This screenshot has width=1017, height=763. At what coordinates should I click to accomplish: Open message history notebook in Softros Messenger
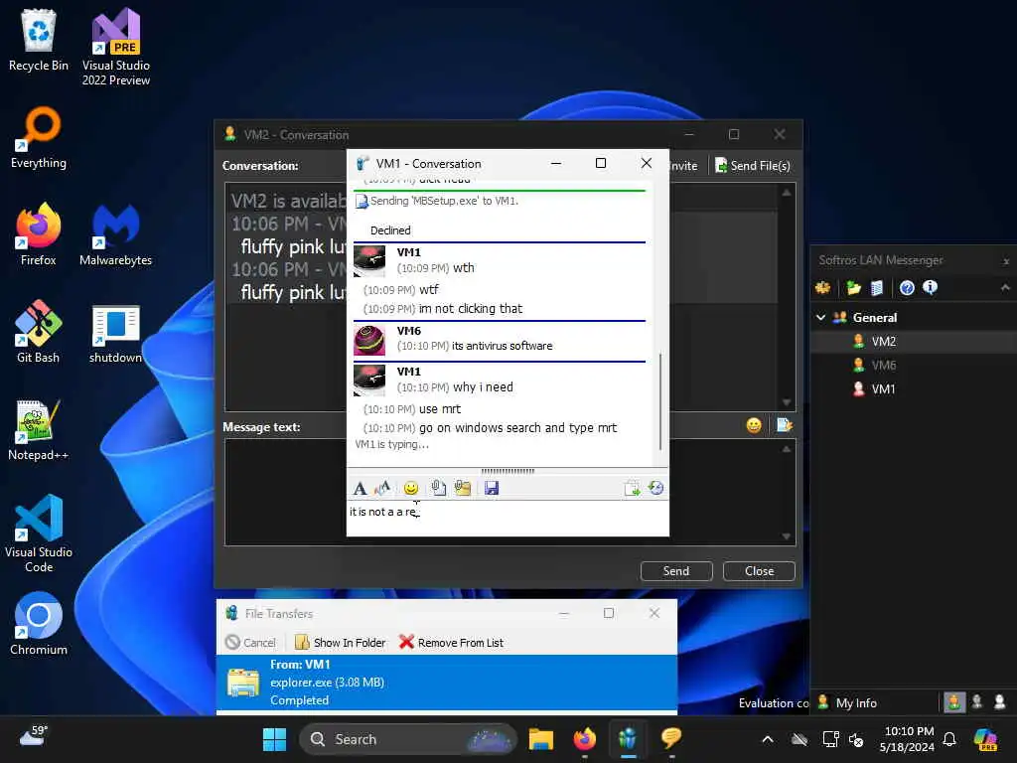coord(877,287)
